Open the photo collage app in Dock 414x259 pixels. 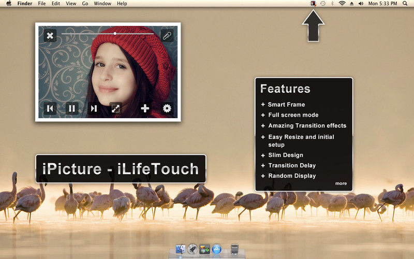[x=204, y=249]
